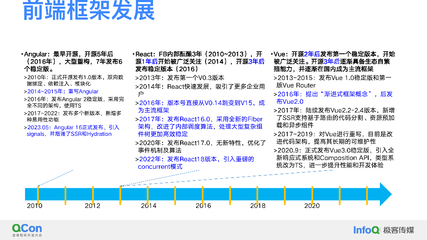Click the 2018 timeline label

[258, 206]
